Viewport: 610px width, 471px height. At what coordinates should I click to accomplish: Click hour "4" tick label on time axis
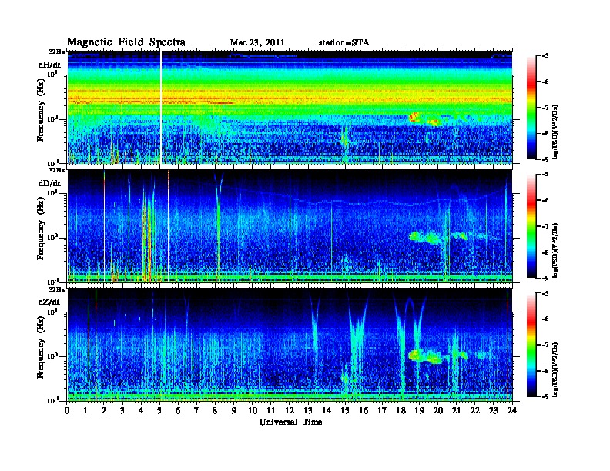point(141,410)
